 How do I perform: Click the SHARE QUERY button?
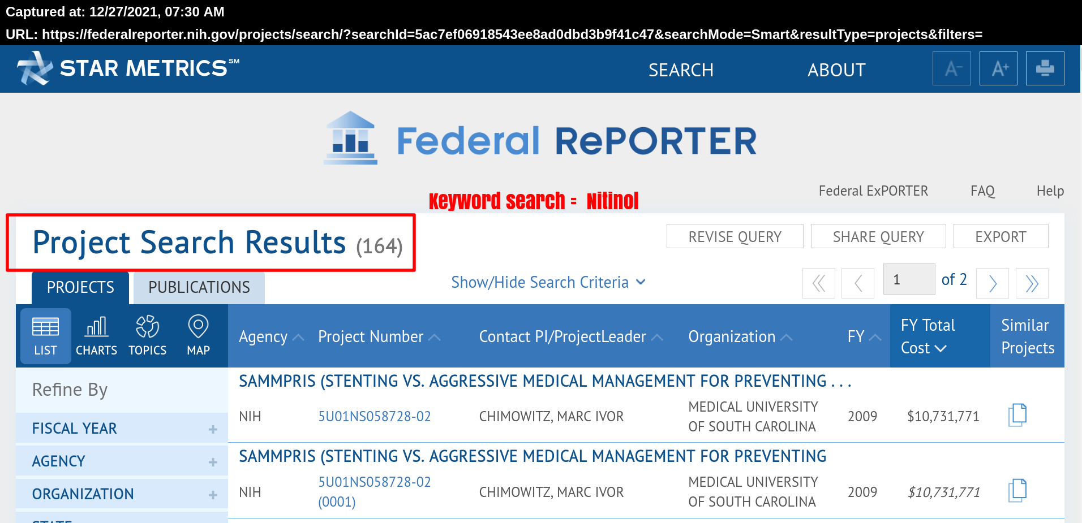tap(878, 236)
